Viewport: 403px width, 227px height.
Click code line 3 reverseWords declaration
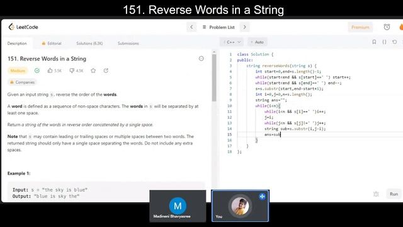[x=281, y=66]
